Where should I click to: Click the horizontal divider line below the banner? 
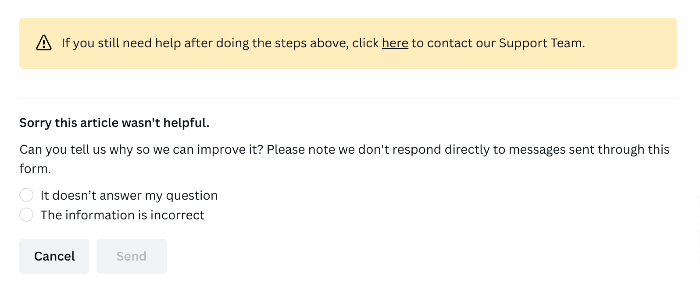point(348,98)
